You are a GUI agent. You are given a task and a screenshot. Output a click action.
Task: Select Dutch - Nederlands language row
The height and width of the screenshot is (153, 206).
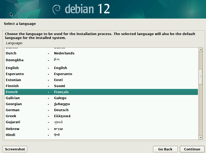coord(101,53)
